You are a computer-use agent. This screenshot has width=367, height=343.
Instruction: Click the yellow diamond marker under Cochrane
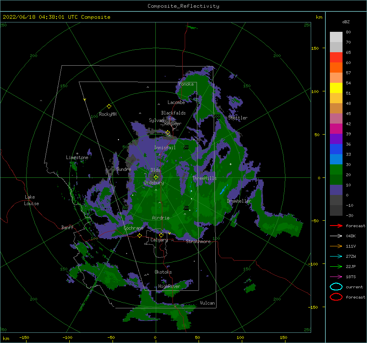pyautogui.click(x=139, y=235)
